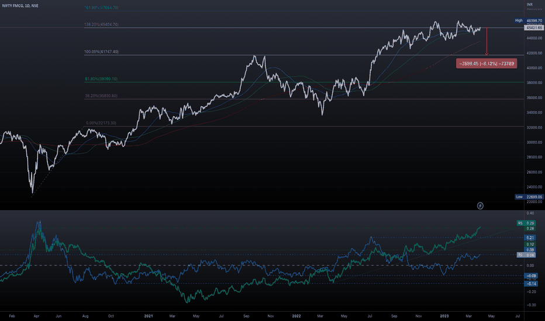This screenshot has width=545, height=321.
Task: Click the Apr label on time axis
Action: point(36,316)
